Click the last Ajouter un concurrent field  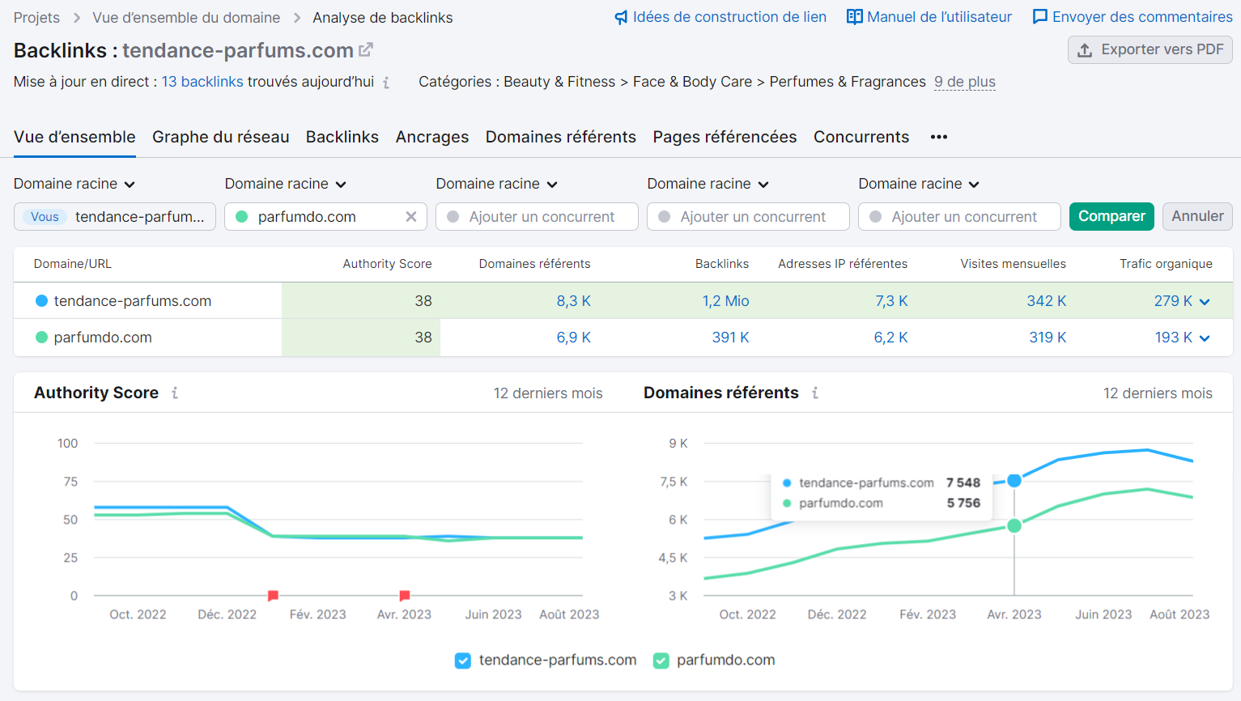pyautogui.click(x=959, y=216)
